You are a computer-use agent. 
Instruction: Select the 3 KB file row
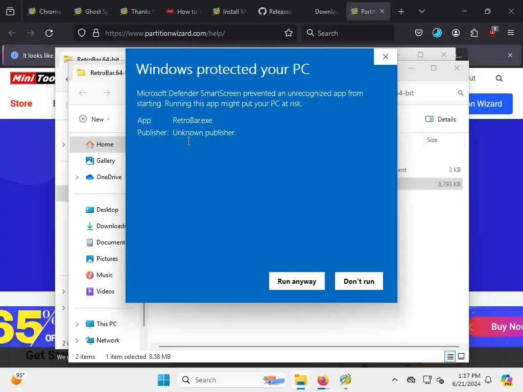pos(430,170)
